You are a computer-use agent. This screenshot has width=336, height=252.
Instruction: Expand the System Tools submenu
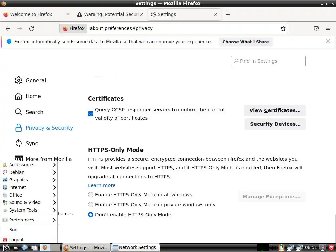tap(29, 210)
